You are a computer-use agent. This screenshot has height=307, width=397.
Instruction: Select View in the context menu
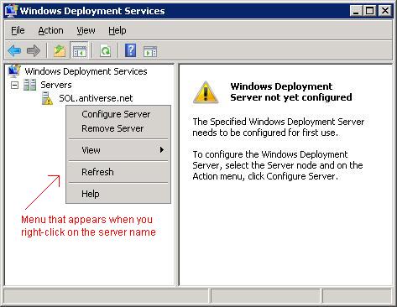point(118,150)
